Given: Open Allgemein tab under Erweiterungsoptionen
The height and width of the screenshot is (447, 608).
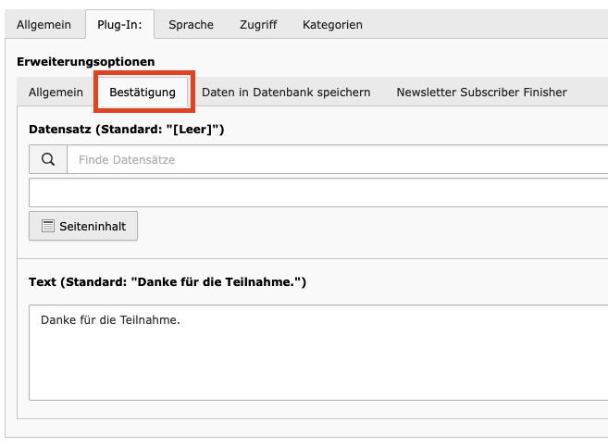Looking at the screenshot, I should coord(56,93).
